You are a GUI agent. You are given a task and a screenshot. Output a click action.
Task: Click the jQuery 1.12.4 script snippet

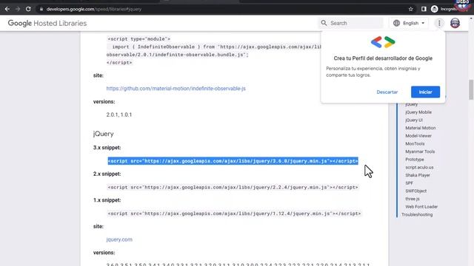coord(234,214)
